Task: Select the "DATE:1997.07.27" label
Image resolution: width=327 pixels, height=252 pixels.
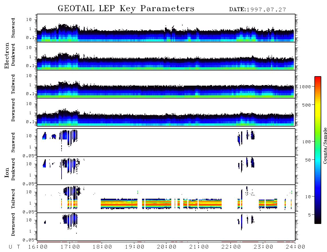Action: pos(257,9)
